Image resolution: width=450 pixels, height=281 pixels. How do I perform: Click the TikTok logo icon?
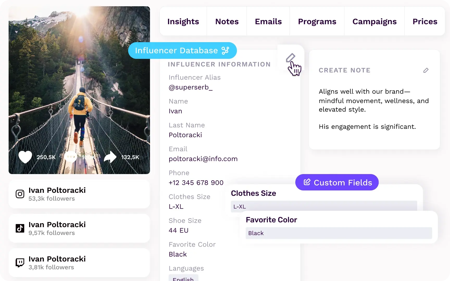(20, 228)
